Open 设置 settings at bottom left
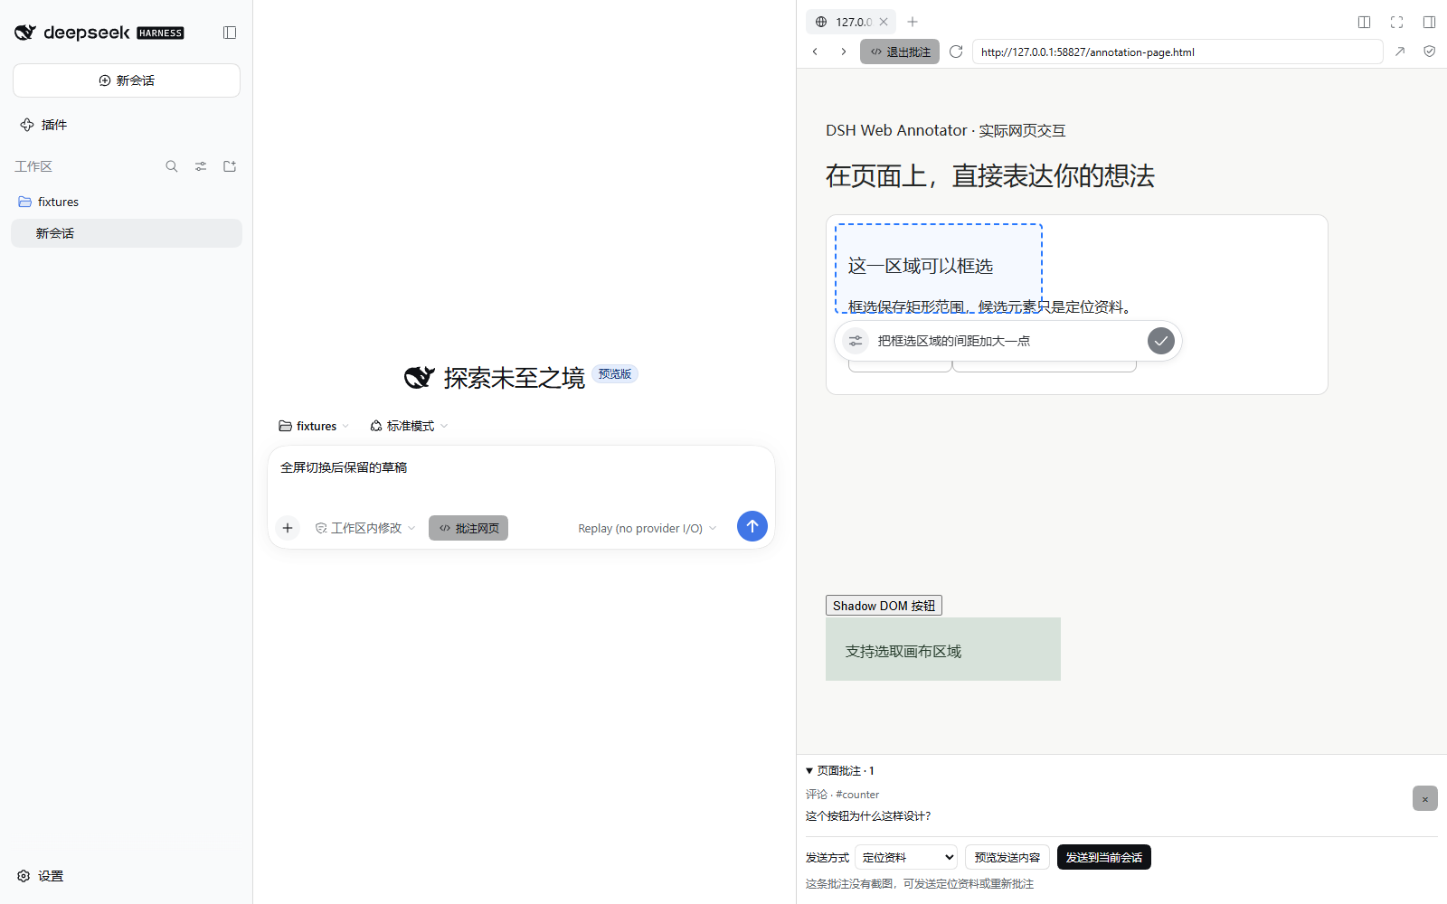Viewport: 1447px width, 904px height. coord(41,876)
